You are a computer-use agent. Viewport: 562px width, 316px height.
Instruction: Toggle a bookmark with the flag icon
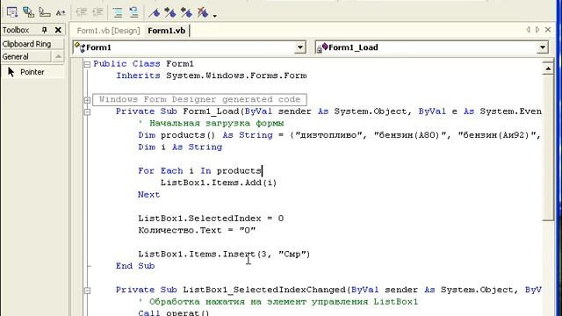pyautogui.click(x=155, y=12)
